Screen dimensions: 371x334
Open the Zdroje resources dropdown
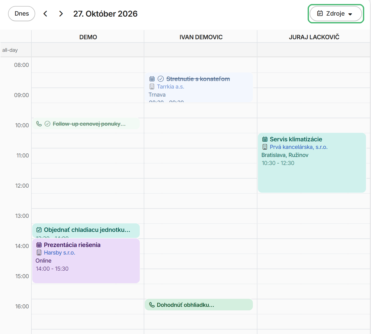pyautogui.click(x=336, y=14)
